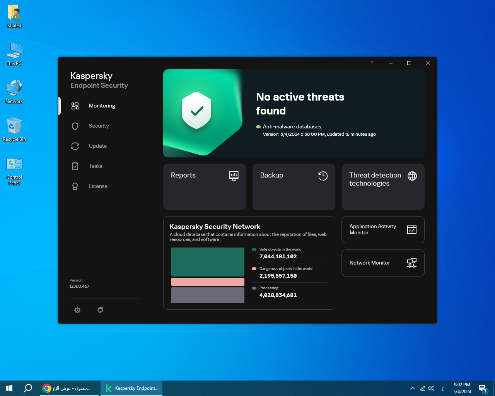This screenshot has height=396, width=495.
Task: Open settings via the gear icon
Action: click(x=77, y=310)
